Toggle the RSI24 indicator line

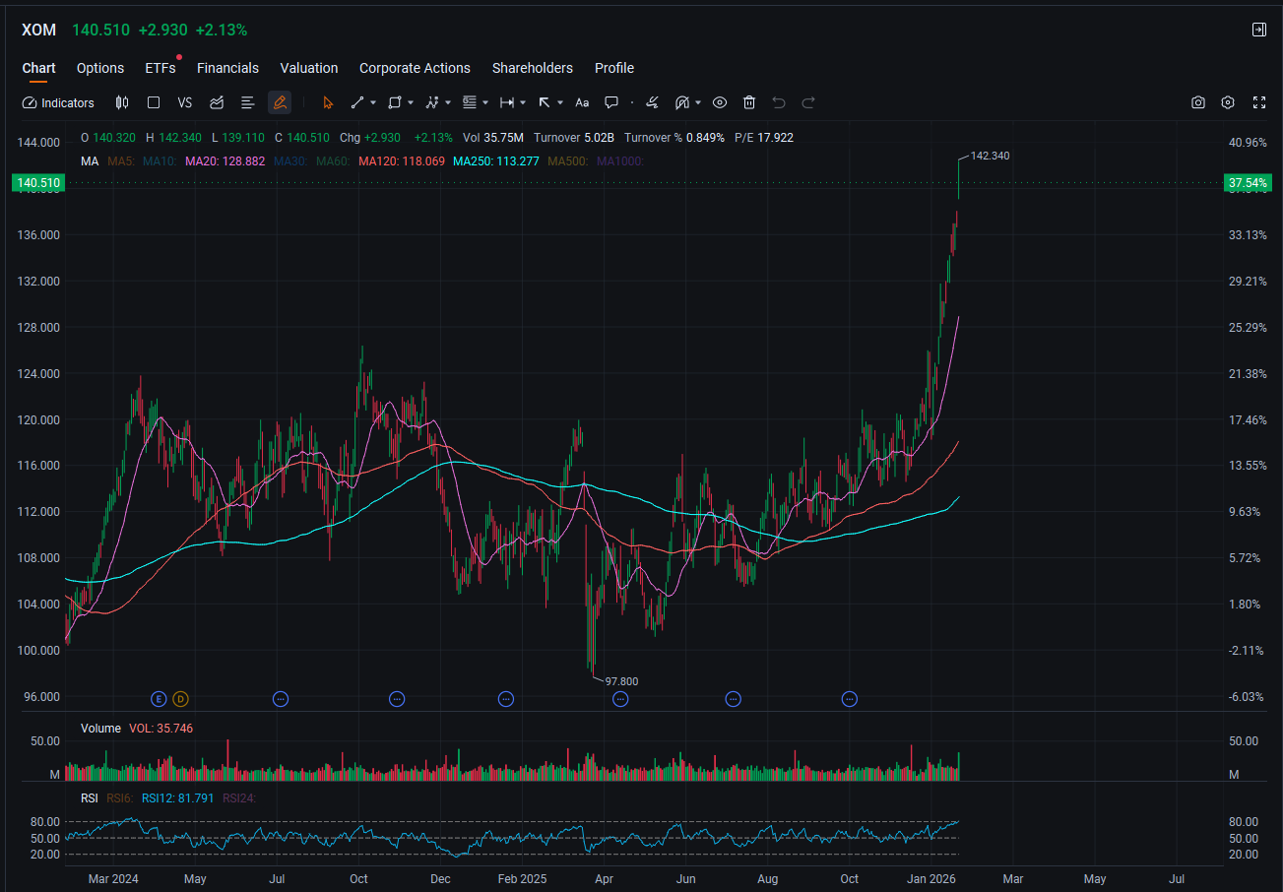point(239,797)
